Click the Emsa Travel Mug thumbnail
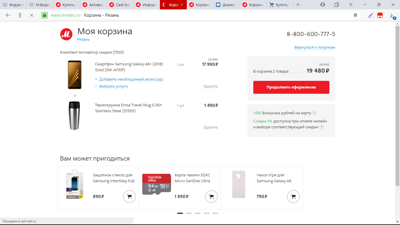Screen dimensions: 400x225 coord(74,116)
